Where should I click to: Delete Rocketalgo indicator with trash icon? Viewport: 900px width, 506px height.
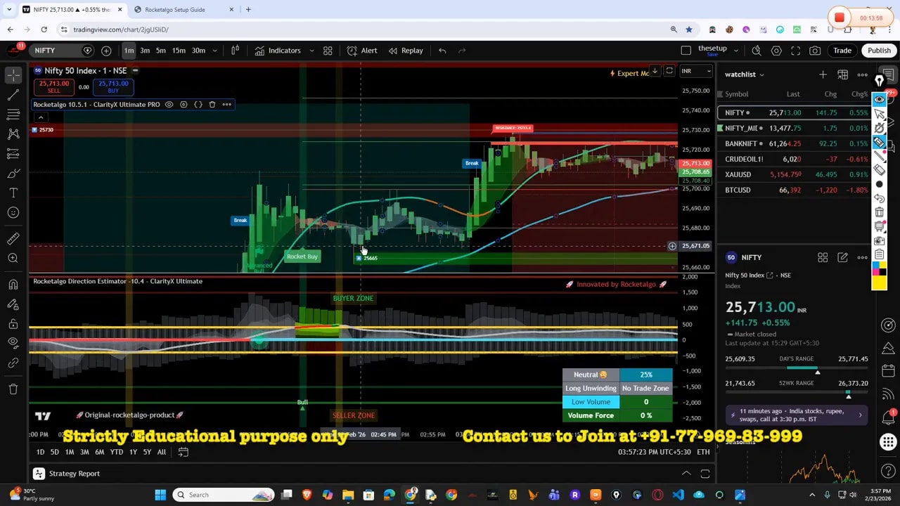coord(212,105)
